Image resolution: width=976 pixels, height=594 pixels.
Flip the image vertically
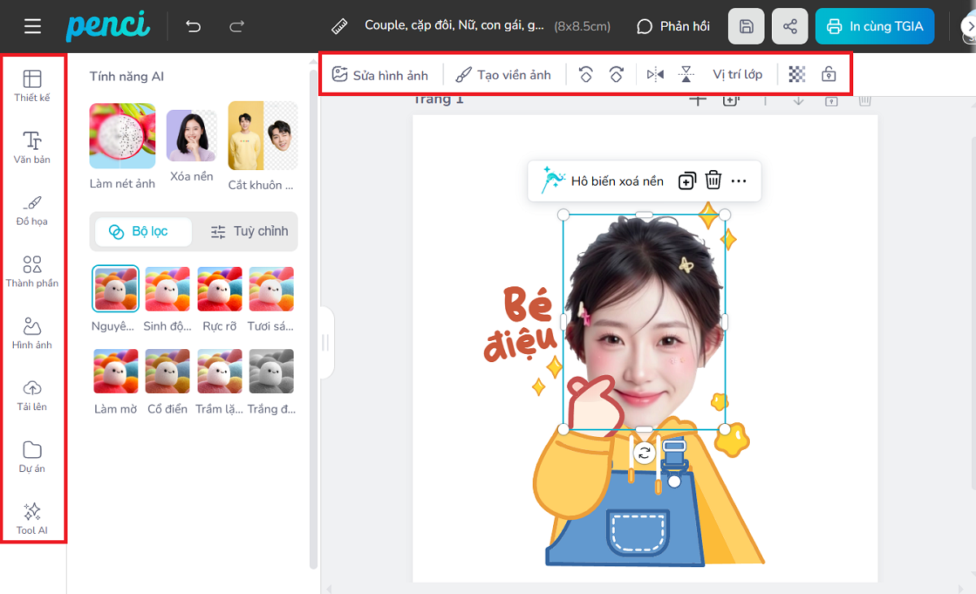point(686,75)
